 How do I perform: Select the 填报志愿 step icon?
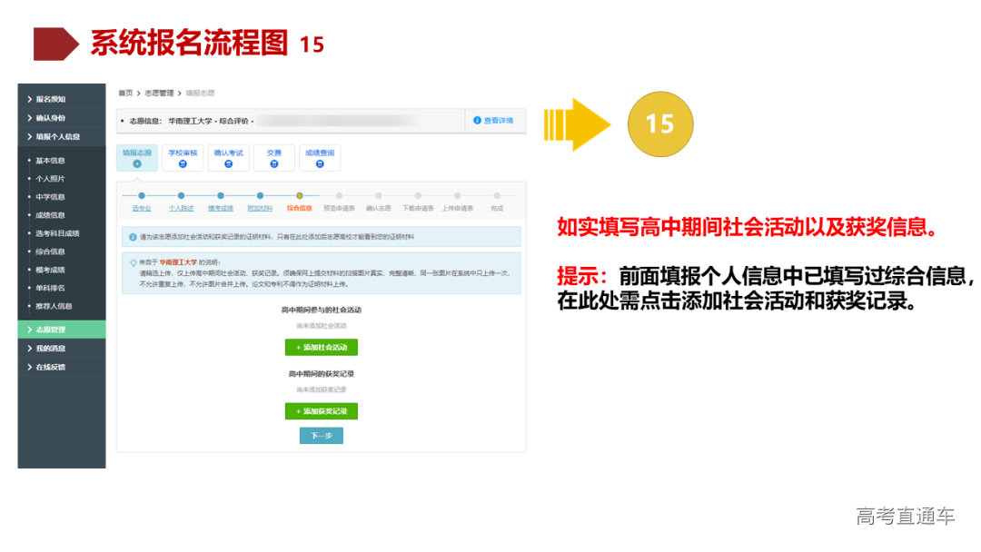coord(137,163)
